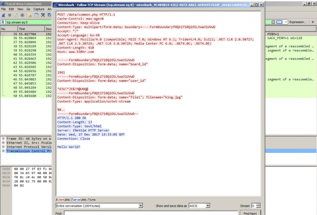Clear the display filter with X icon
Screen dimensions: 317x215
273,22
